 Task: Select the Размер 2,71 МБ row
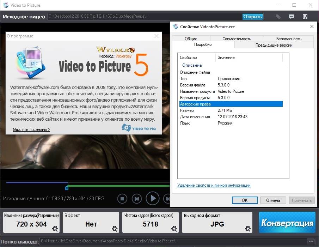click(x=231, y=110)
